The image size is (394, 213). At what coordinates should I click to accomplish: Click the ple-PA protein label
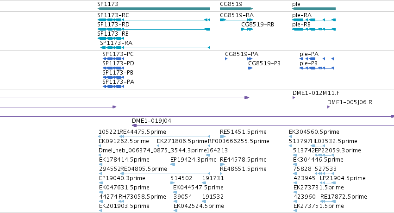(x=309, y=54)
